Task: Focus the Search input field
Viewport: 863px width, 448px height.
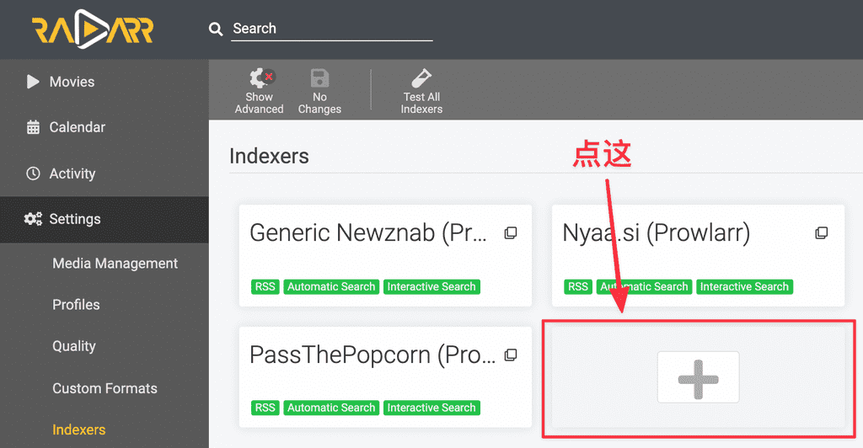Action: [332, 29]
